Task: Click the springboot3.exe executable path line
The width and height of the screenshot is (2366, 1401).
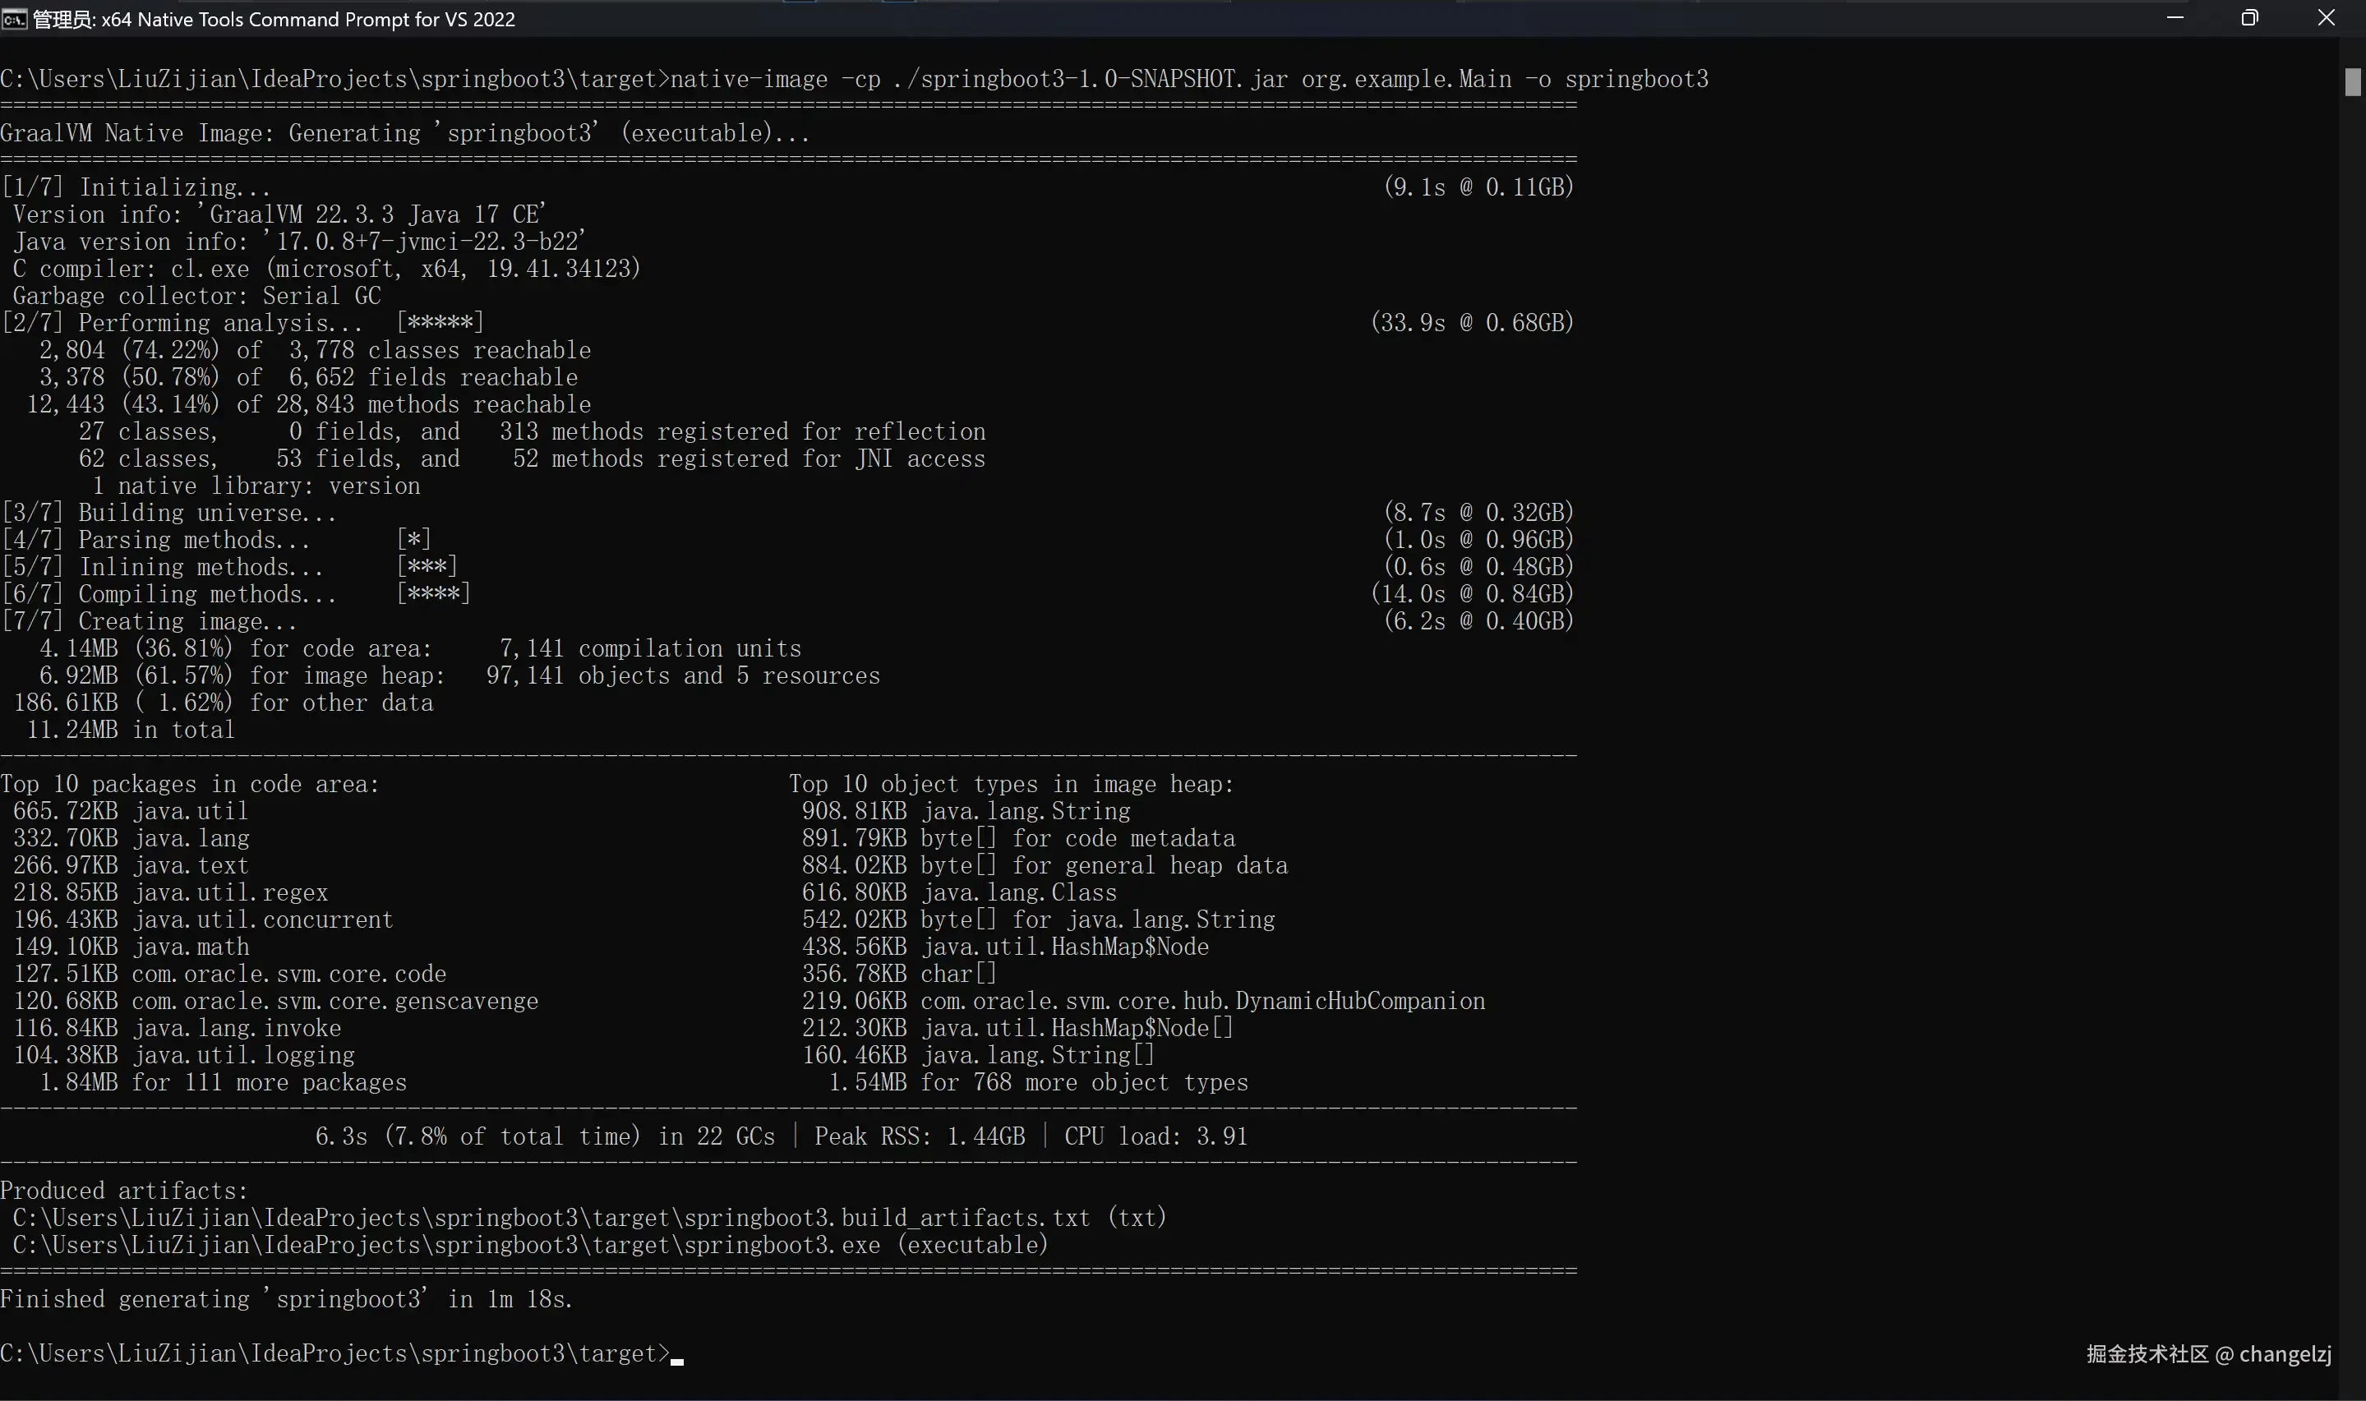Action: 528,1245
